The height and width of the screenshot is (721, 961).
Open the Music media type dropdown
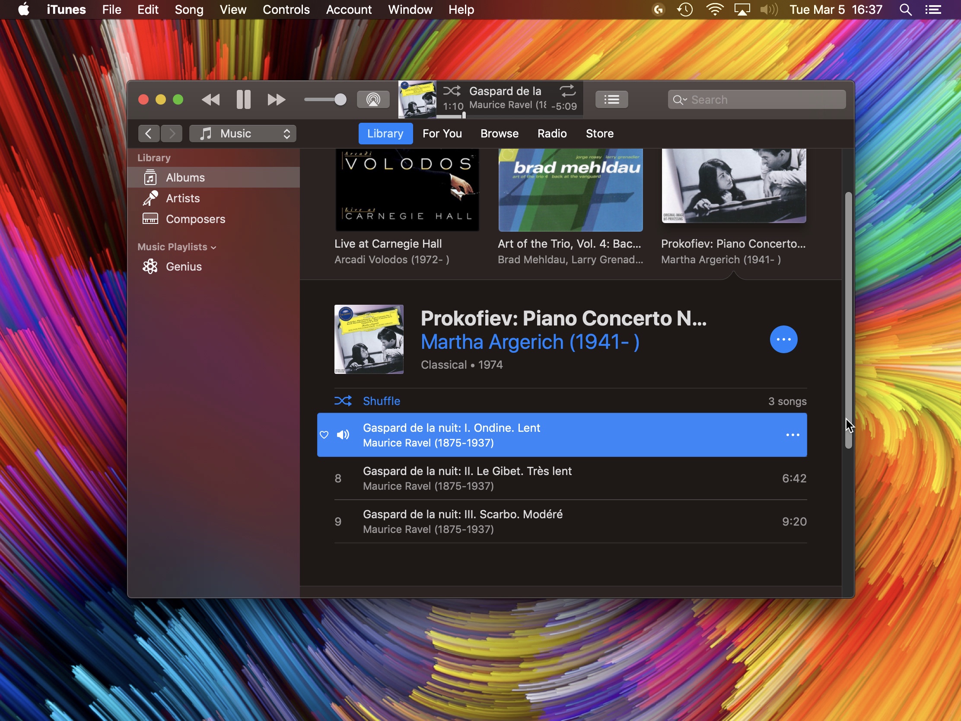[x=243, y=134]
